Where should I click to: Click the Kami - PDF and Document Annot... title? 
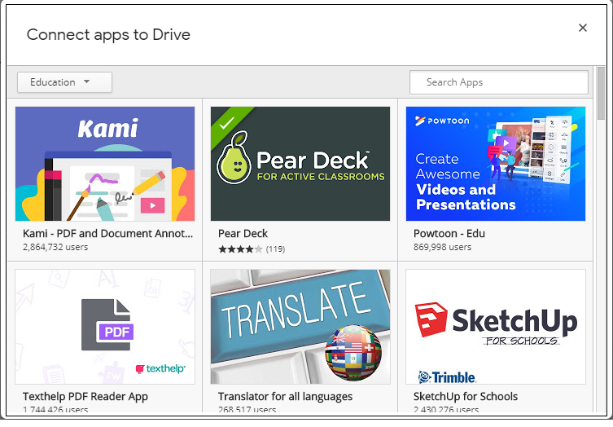[x=108, y=234]
